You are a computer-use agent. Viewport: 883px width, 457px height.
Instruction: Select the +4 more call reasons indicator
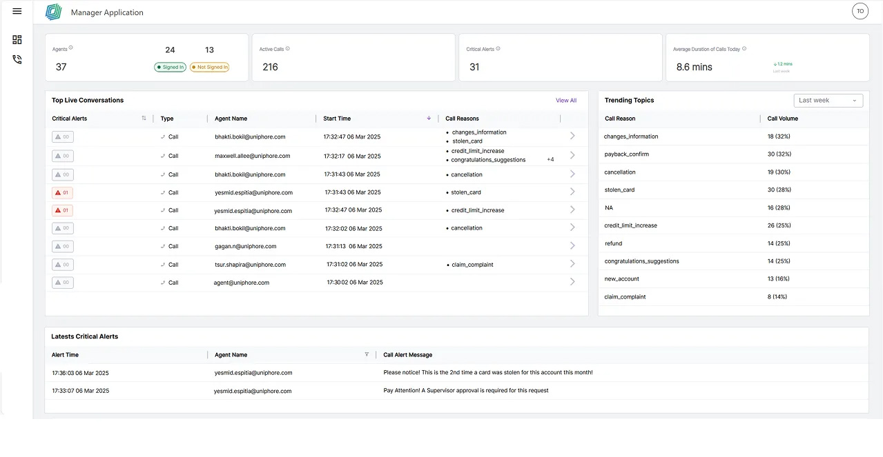click(550, 160)
